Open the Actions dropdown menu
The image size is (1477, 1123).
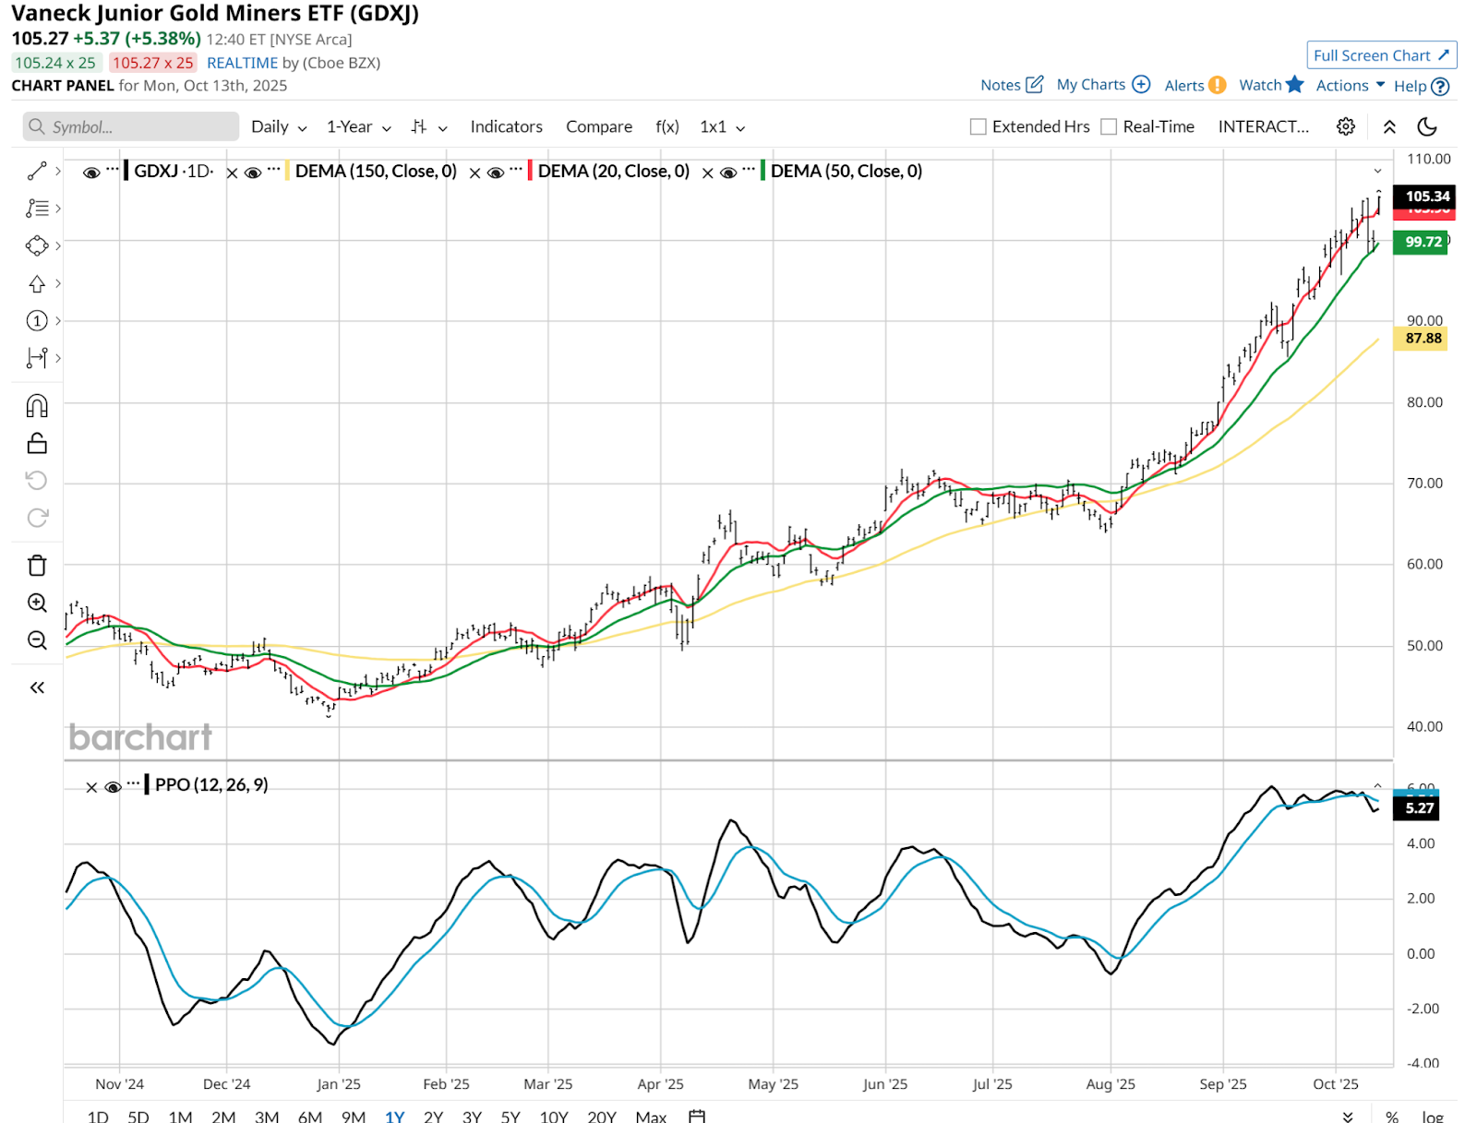[1350, 85]
